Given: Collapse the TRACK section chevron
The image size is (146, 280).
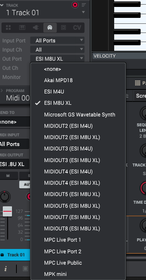Looking at the screenshot, I should click(2, 5).
